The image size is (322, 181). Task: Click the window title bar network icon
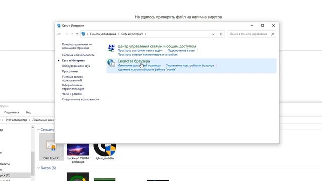[59, 26]
